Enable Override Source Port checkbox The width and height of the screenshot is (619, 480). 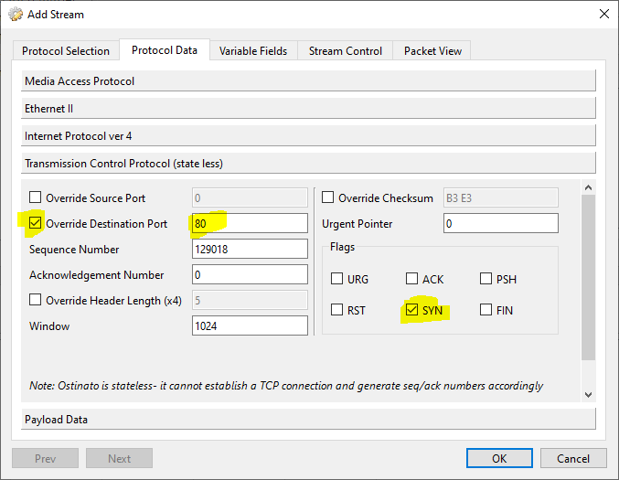(35, 197)
